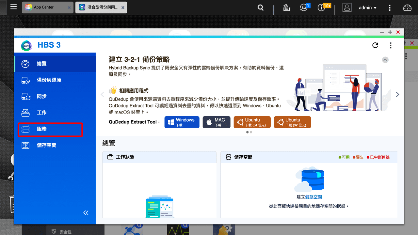Open the admin dropdown menu
The width and height of the screenshot is (418, 235).
point(368,7)
